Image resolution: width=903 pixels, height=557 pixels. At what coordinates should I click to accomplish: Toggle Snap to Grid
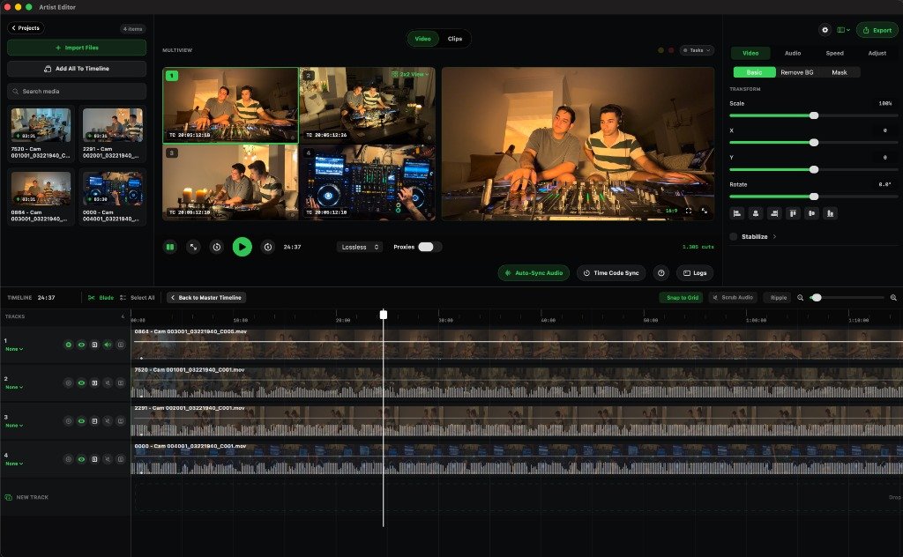click(682, 298)
